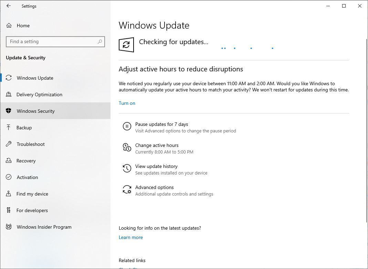This screenshot has width=368, height=269.
Task: Click the Find my device person icon
Action: [x=9, y=194]
